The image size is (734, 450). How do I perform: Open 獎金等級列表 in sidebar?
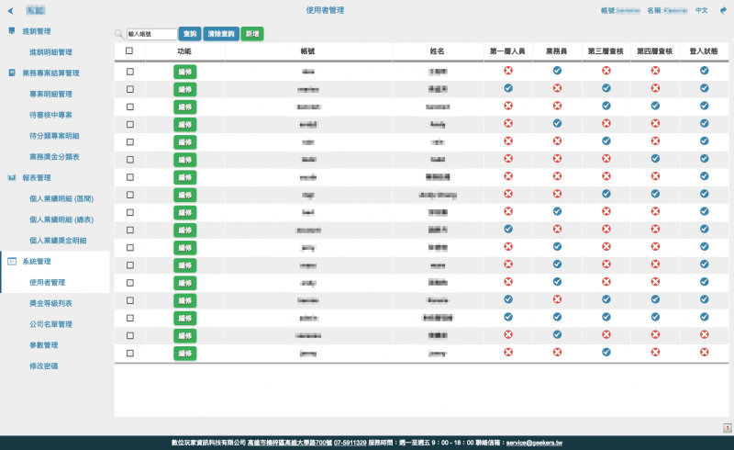click(50, 303)
